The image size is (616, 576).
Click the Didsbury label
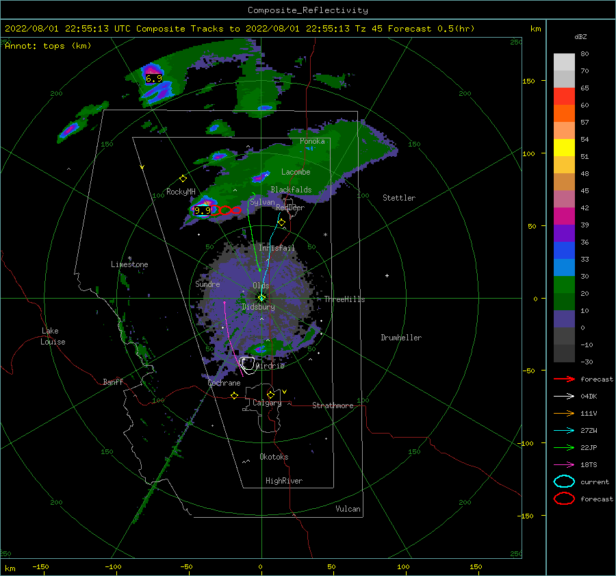pos(258,307)
